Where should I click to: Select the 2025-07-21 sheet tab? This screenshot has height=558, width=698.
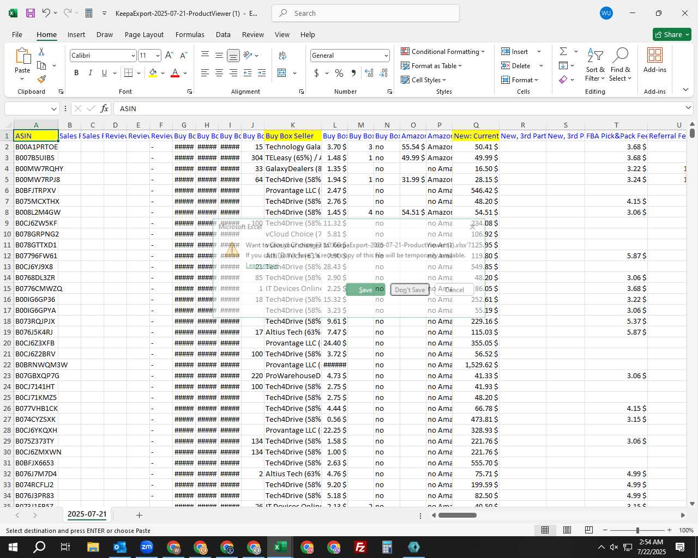coord(87,514)
